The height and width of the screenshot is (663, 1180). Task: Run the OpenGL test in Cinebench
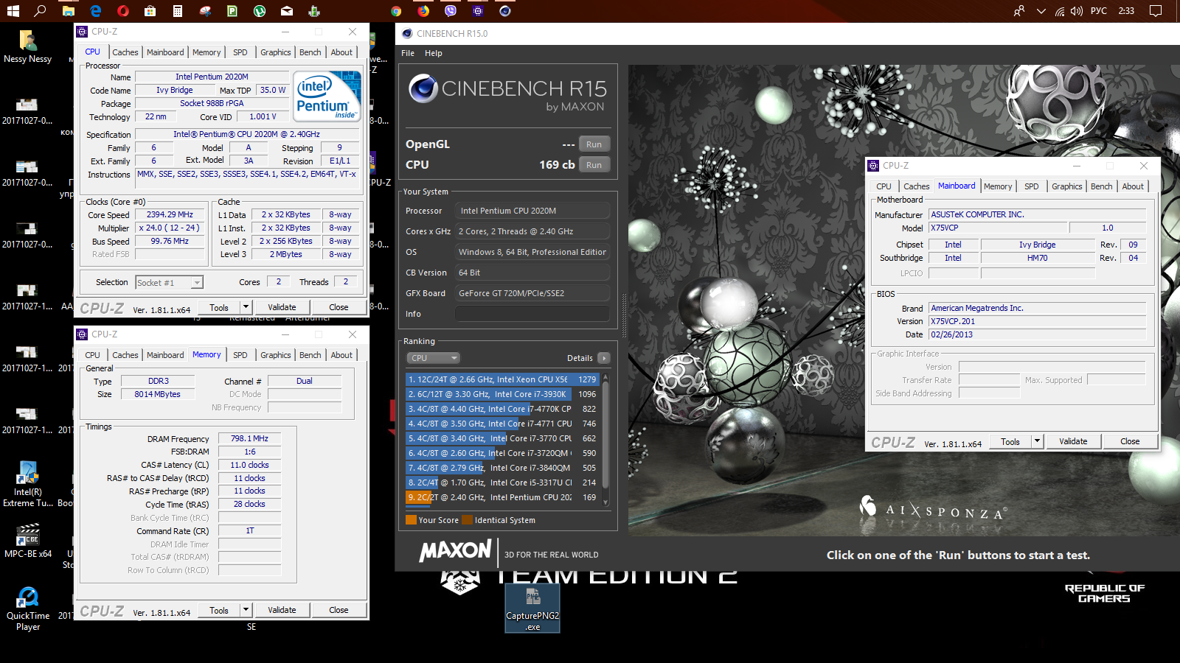(594, 144)
